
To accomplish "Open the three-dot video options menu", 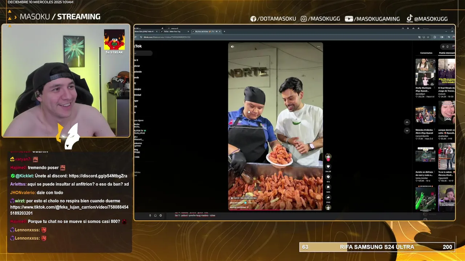I will click(319, 46).
